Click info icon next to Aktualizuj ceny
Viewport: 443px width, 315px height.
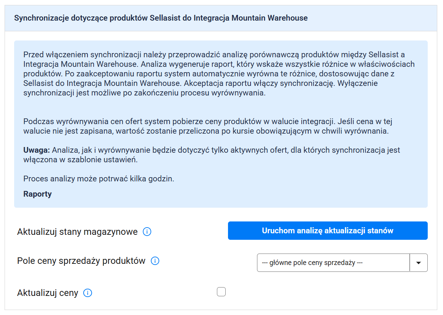click(x=87, y=293)
